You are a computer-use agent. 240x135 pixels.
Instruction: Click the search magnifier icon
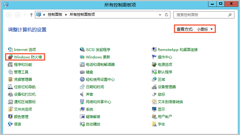(230, 15)
